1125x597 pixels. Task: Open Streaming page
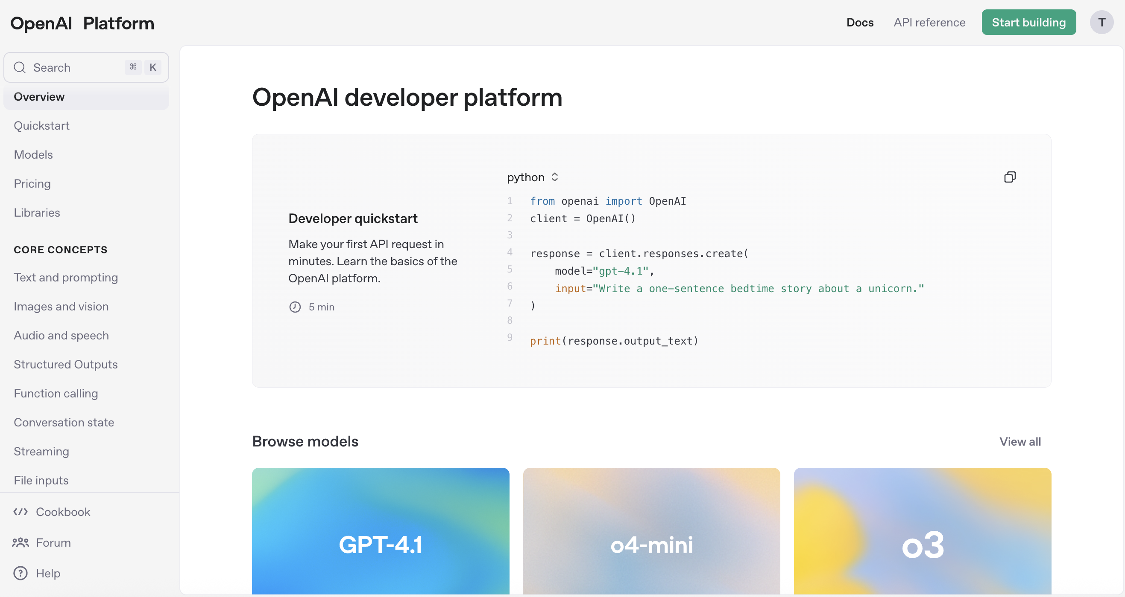pyautogui.click(x=41, y=452)
